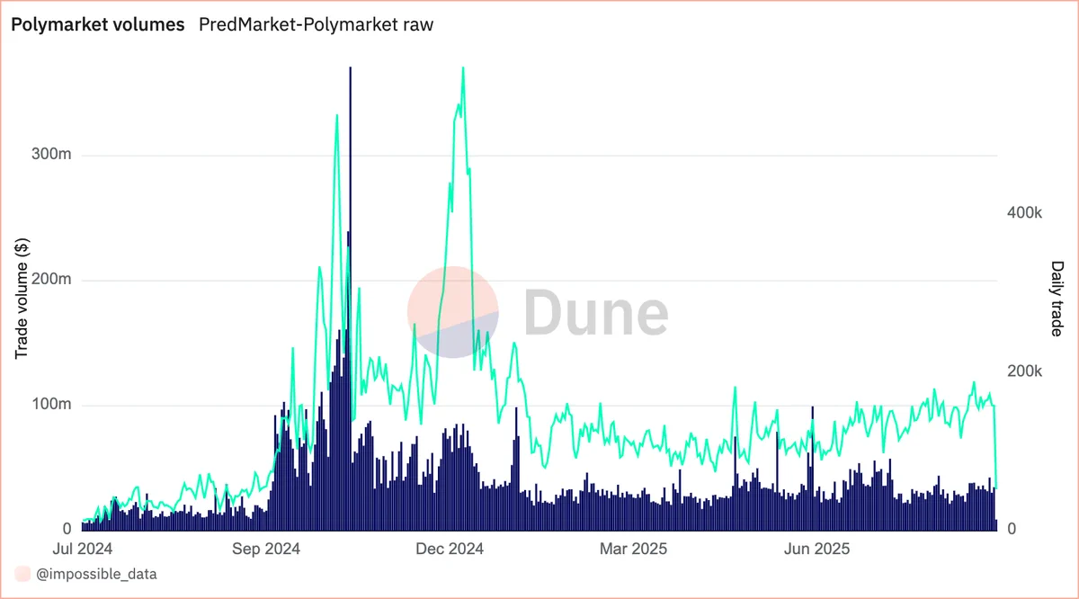Click the '300m' left axis value
The image size is (1079, 599).
(53, 155)
